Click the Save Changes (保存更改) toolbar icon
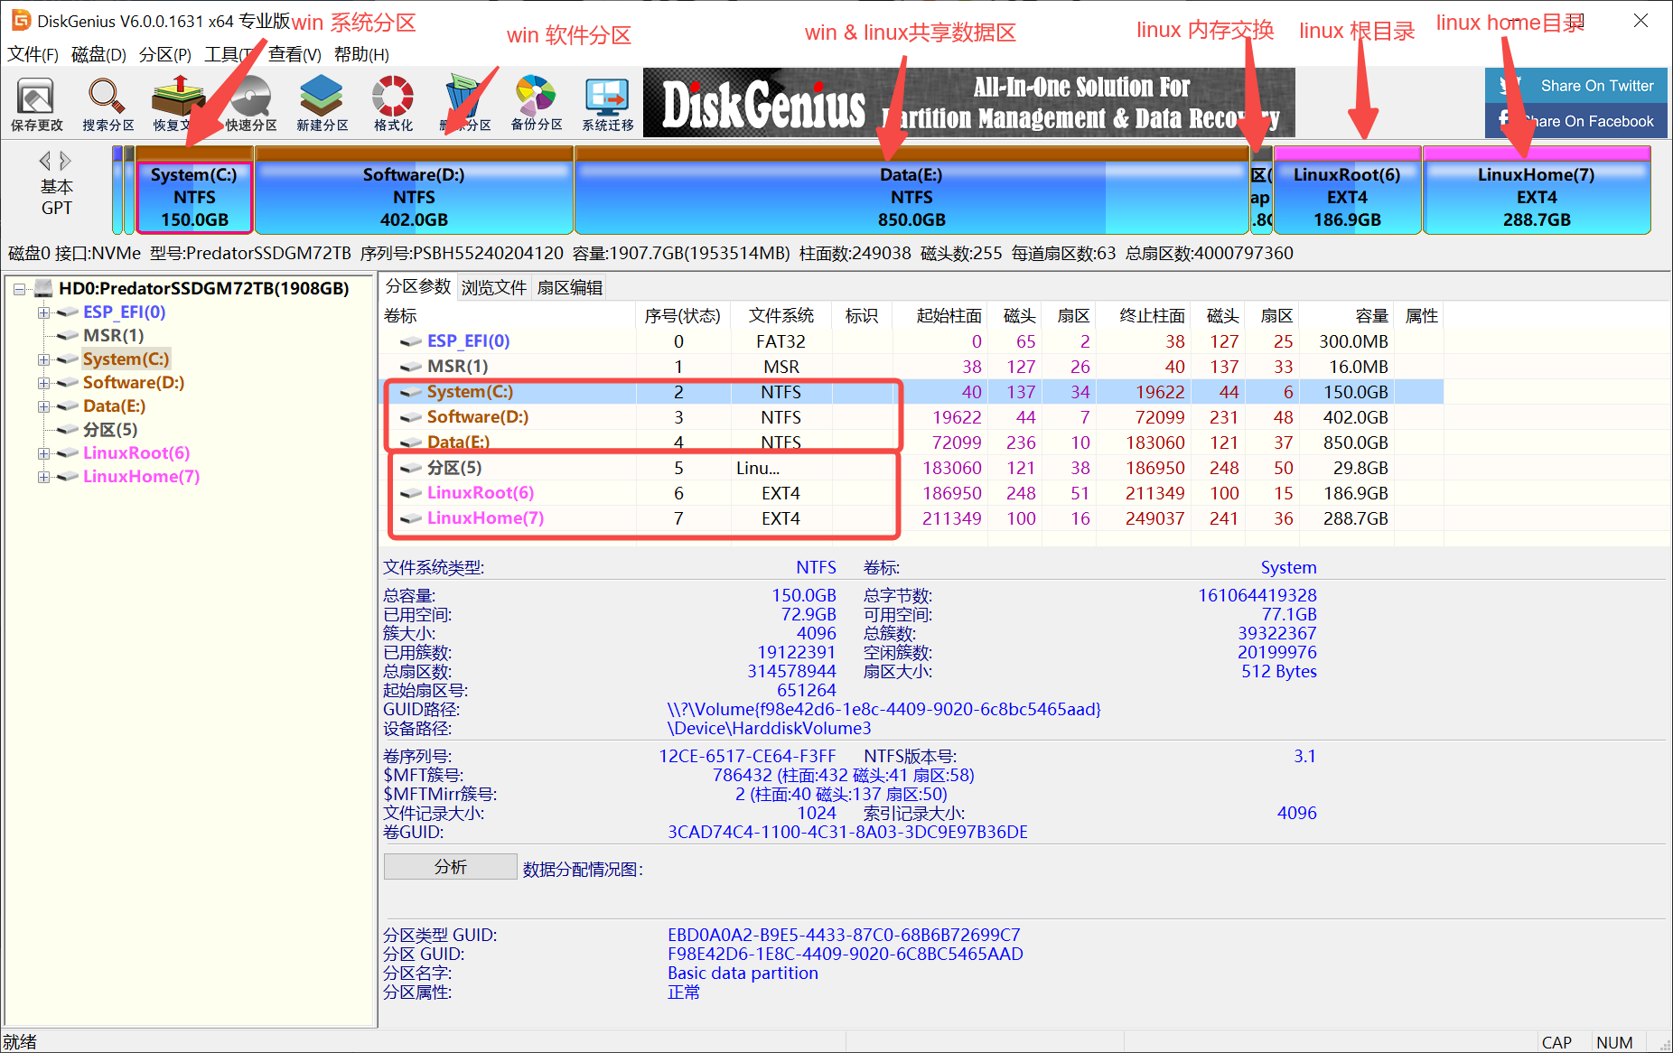Screen dimensions: 1673x1053 click(x=37, y=104)
